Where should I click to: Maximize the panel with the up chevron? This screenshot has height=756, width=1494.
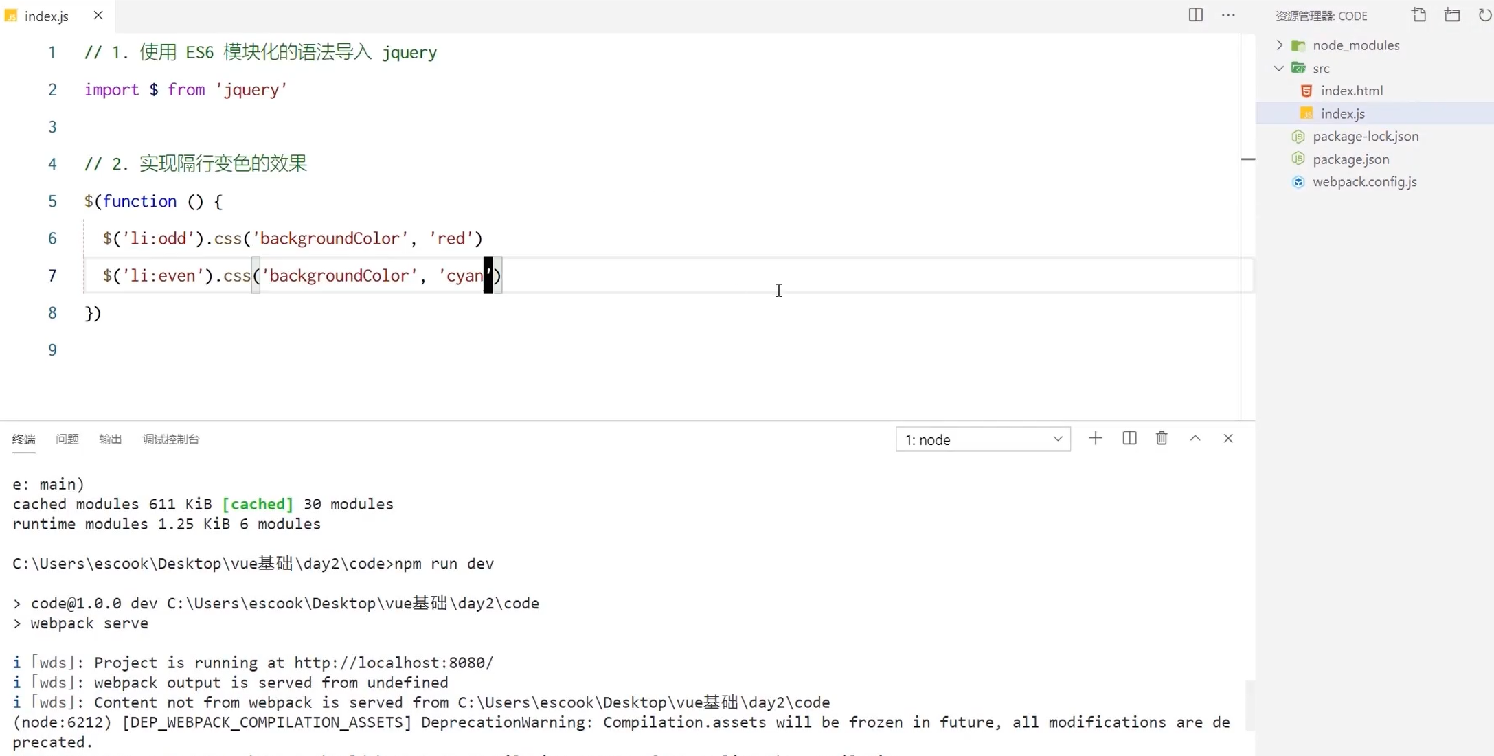pos(1195,438)
